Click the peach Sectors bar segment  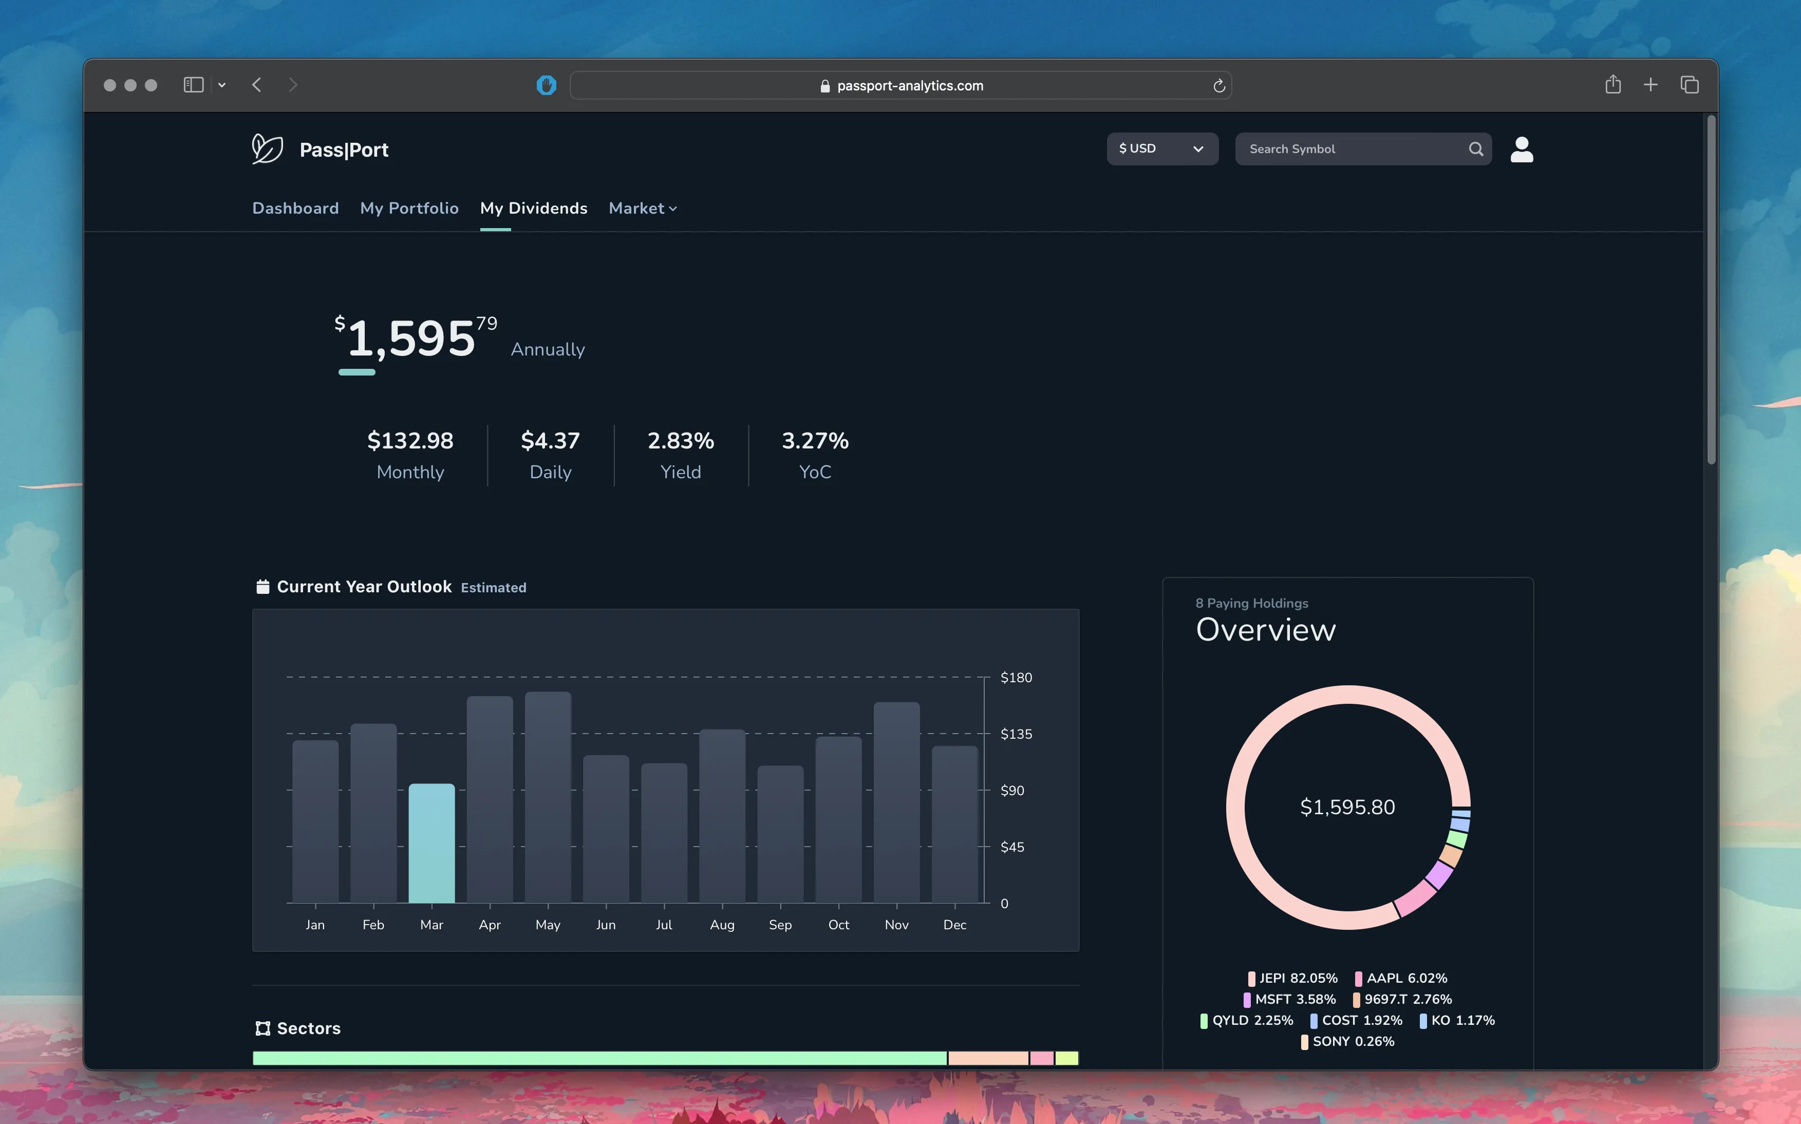pos(988,1058)
